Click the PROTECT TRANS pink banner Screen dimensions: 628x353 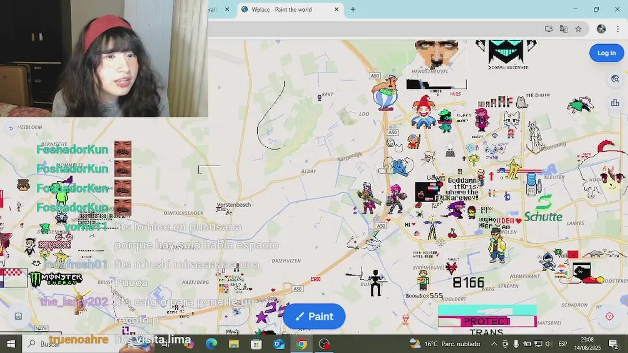(x=487, y=322)
